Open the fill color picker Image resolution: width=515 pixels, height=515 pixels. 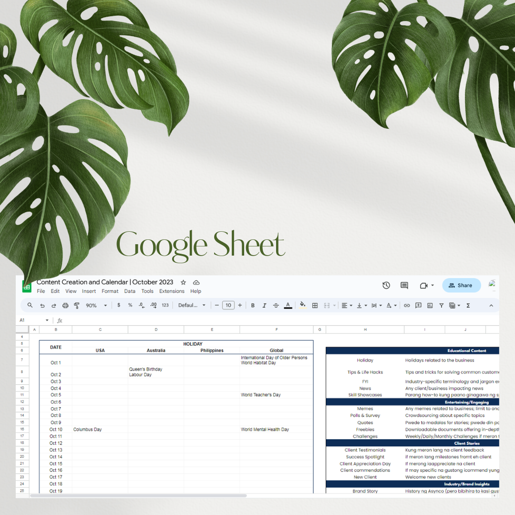point(302,306)
